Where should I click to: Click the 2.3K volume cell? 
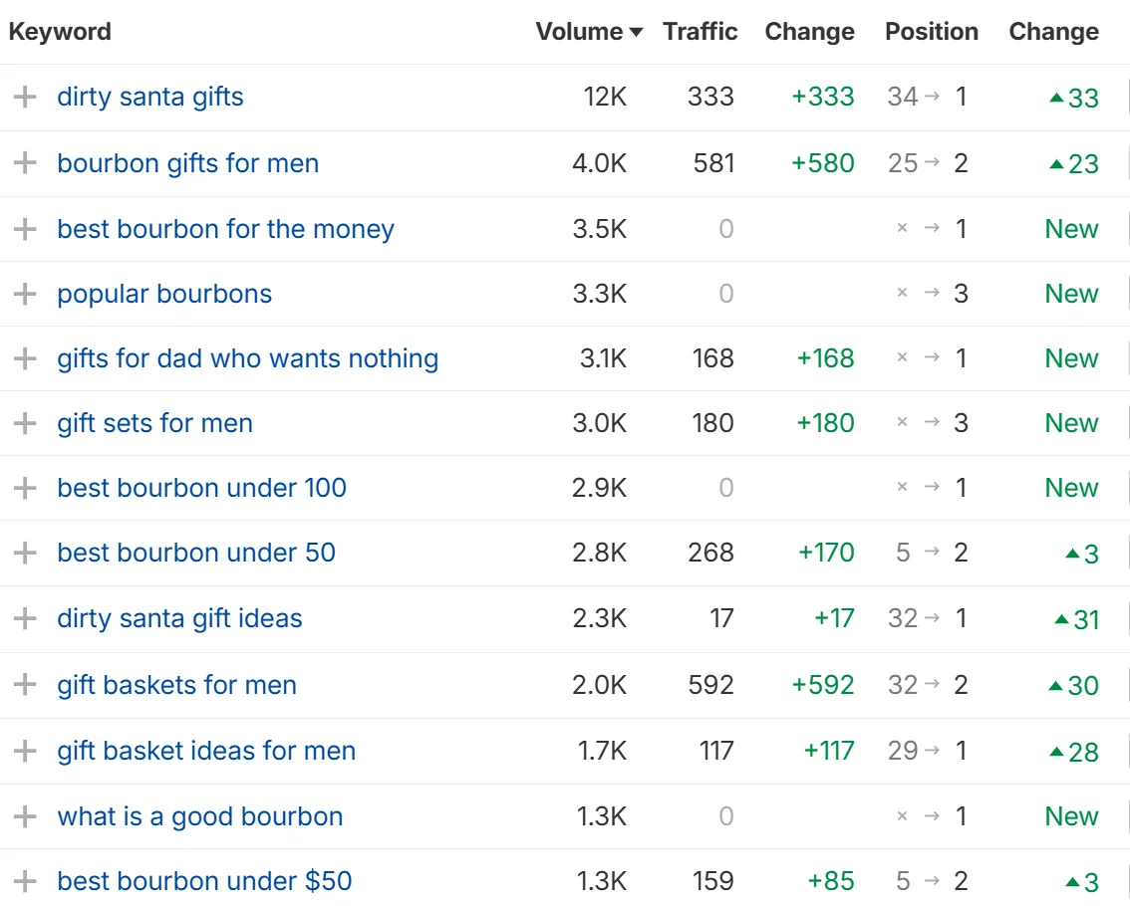click(x=600, y=618)
